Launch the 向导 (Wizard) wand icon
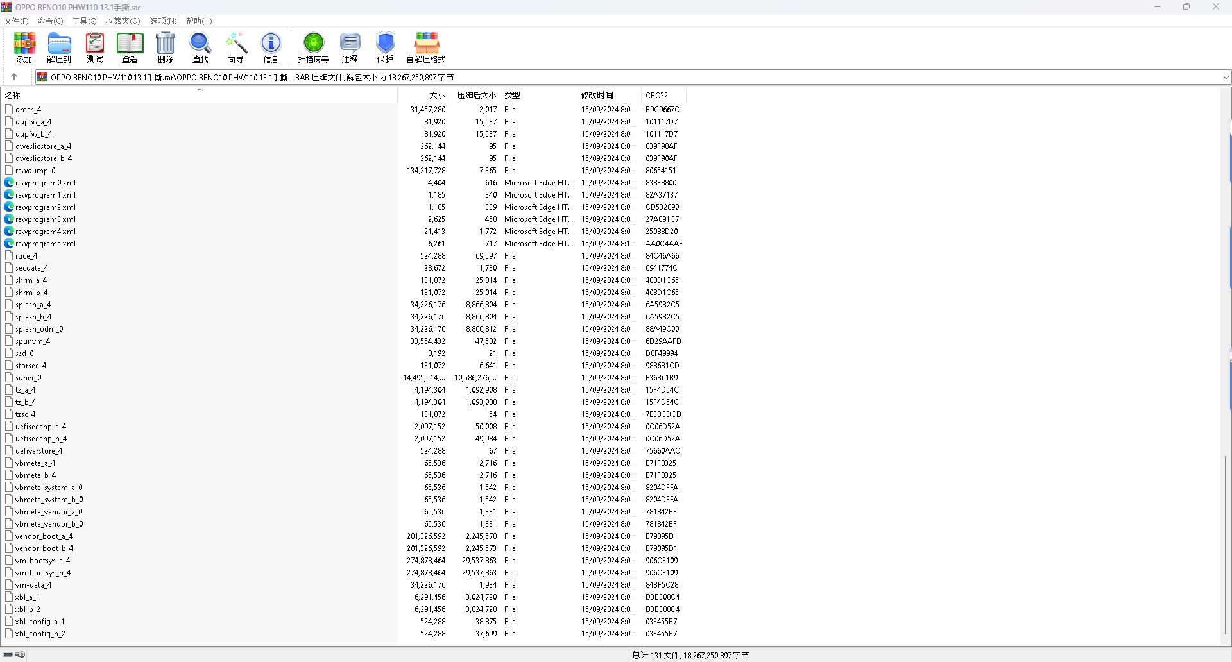The width and height of the screenshot is (1232, 662). tap(235, 47)
